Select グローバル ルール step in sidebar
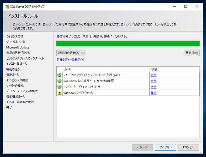This screenshot has width=206, height=157. tap(16, 42)
